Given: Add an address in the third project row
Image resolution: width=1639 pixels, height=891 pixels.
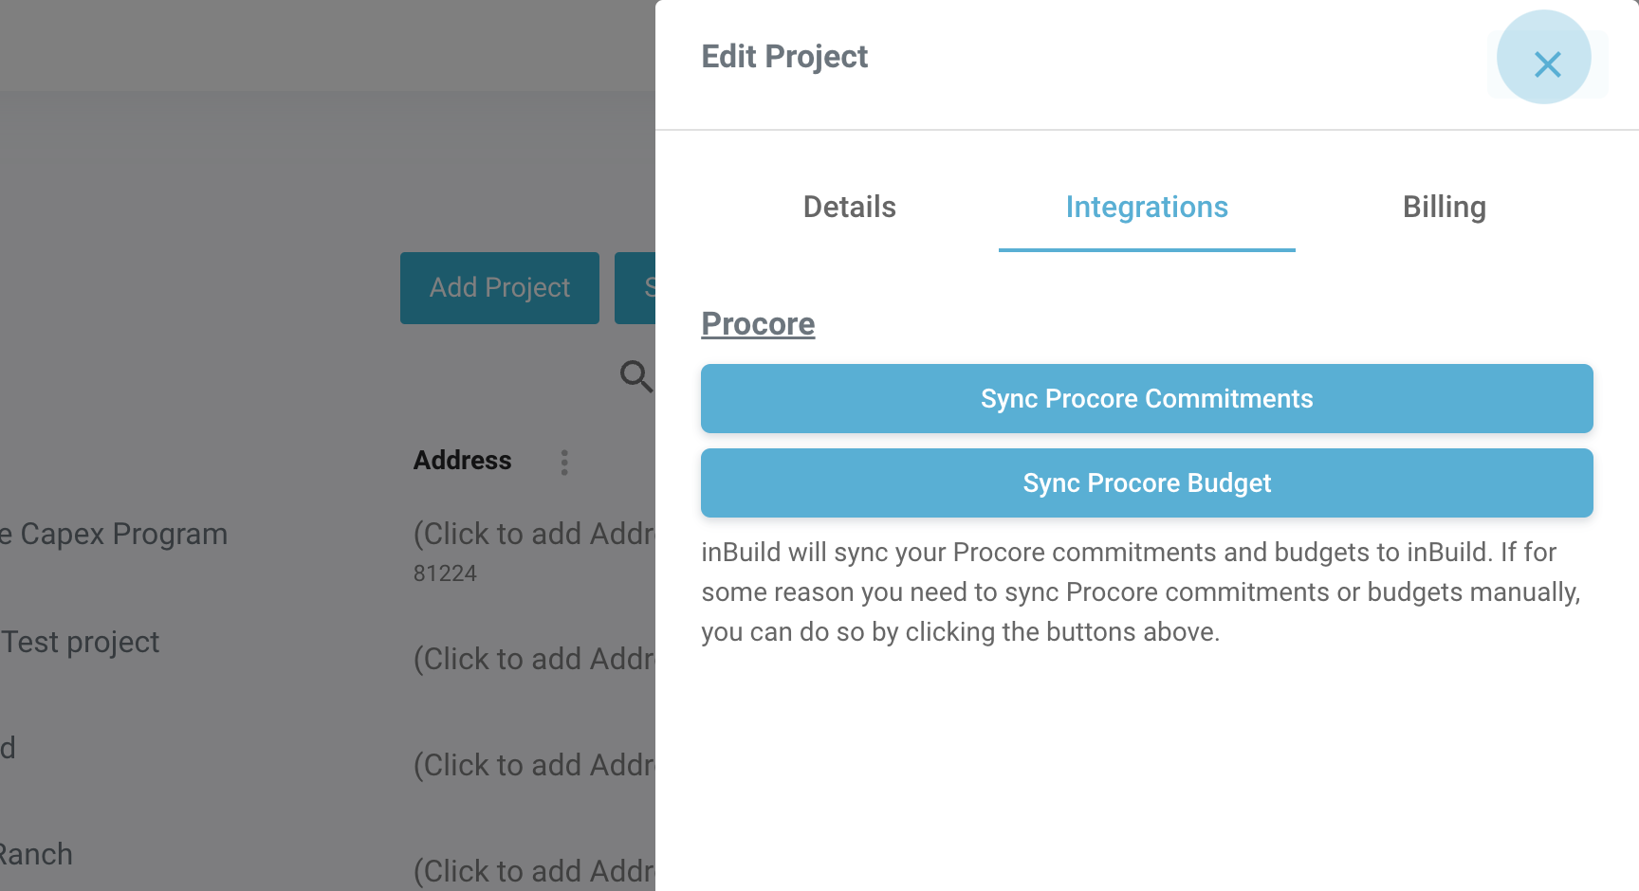Looking at the screenshot, I should 534,766.
